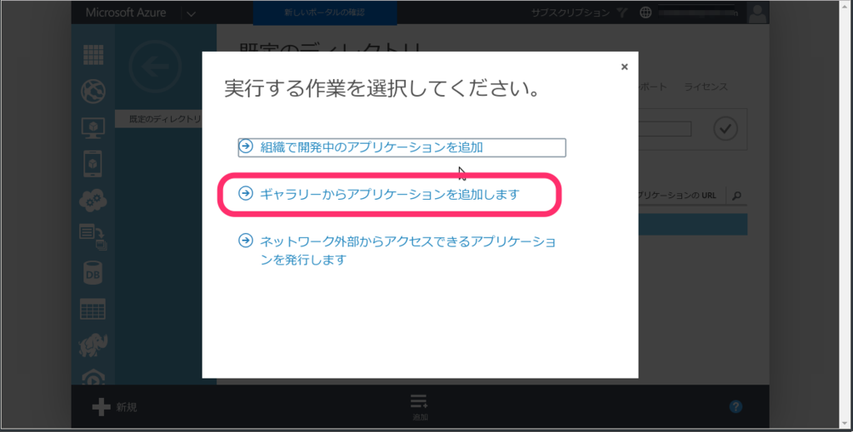Click the checkmark circle button
This screenshot has width=853, height=432.
coord(726,129)
